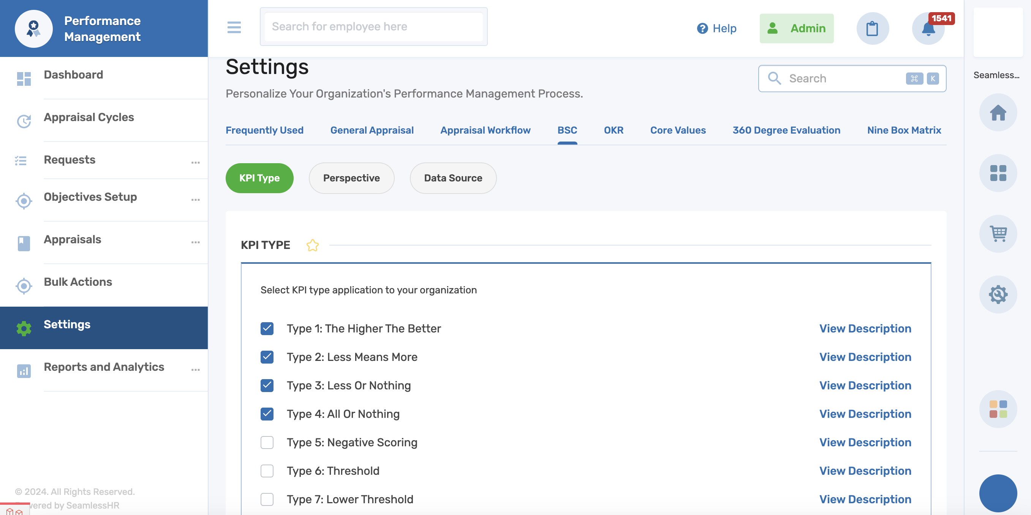1031x515 pixels.
Task: Focus the employee search field
Action: pyautogui.click(x=373, y=27)
